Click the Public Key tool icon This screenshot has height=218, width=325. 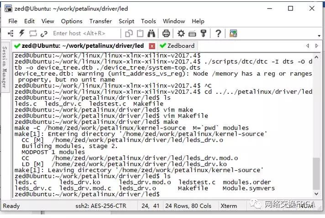[203, 33]
